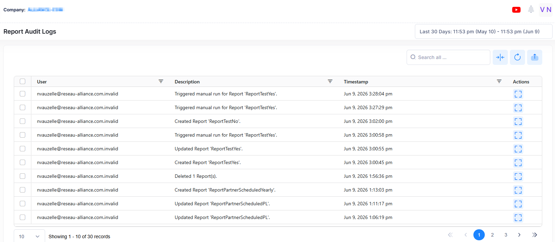Check the row logged at 1:06:19 pm
Image resolution: width=555 pixels, height=242 pixels.
tap(22, 217)
